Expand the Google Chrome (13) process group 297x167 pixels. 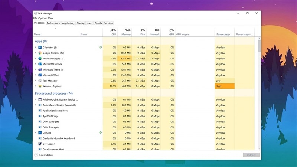click(36, 53)
